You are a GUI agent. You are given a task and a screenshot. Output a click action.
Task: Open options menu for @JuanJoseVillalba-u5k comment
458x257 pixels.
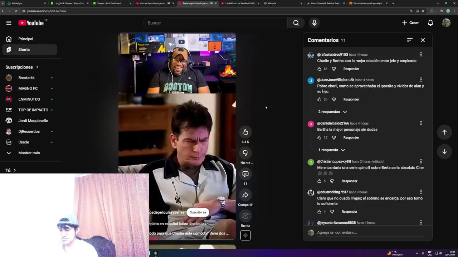pos(421,80)
